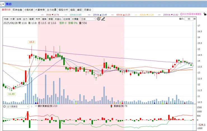Toggle the 投信 overlay button

(19, 19)
